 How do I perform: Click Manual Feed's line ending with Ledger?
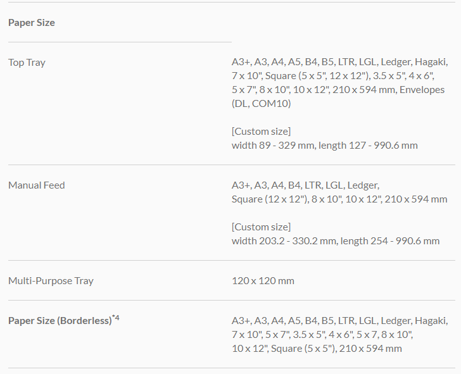click(305, 185)
